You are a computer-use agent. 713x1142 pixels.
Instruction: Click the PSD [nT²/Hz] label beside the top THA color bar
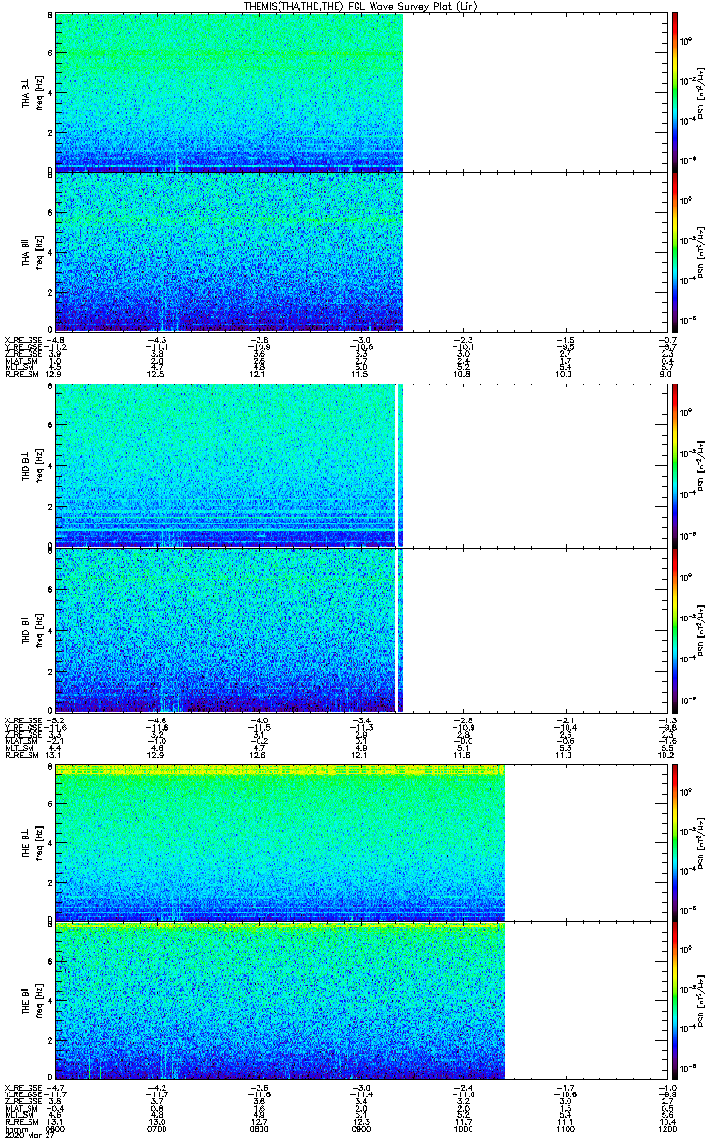703,92
